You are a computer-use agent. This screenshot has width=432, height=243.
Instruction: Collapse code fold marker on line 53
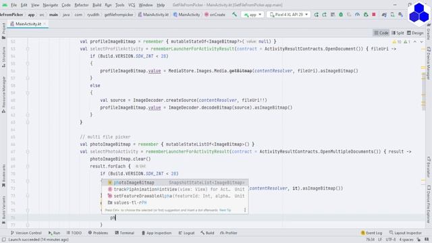28,49
